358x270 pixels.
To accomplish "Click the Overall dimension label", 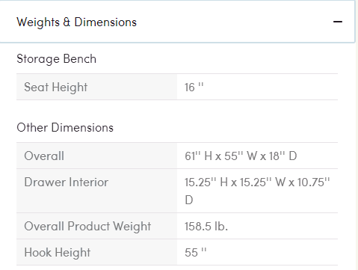I will point(44,156).
